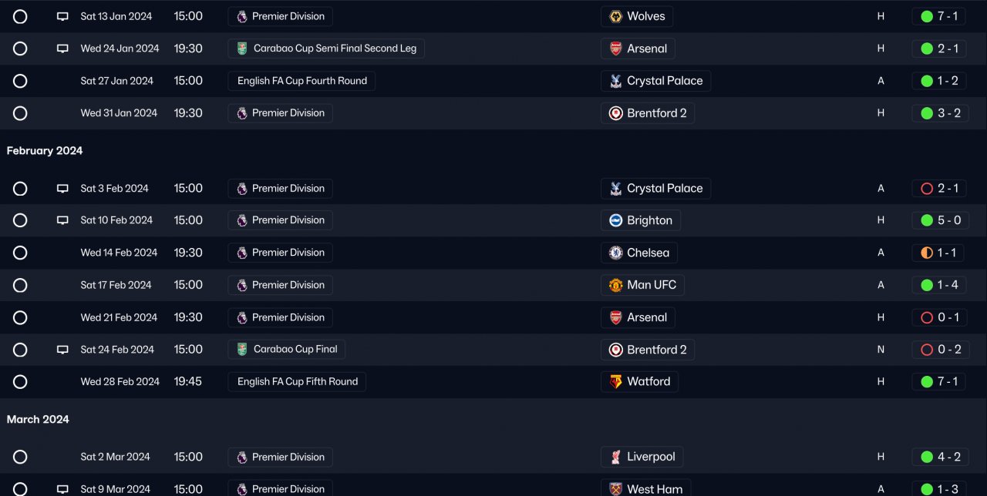Collapse the February 2024 month section
Viewport: 987px width, 496px height.
click(45, 151)
